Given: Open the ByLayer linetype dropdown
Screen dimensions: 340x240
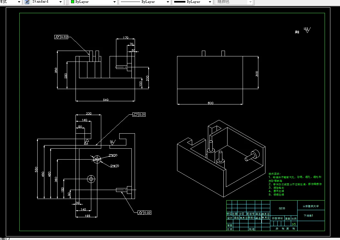Looking at the screenshot, I should tap(168, 2).
